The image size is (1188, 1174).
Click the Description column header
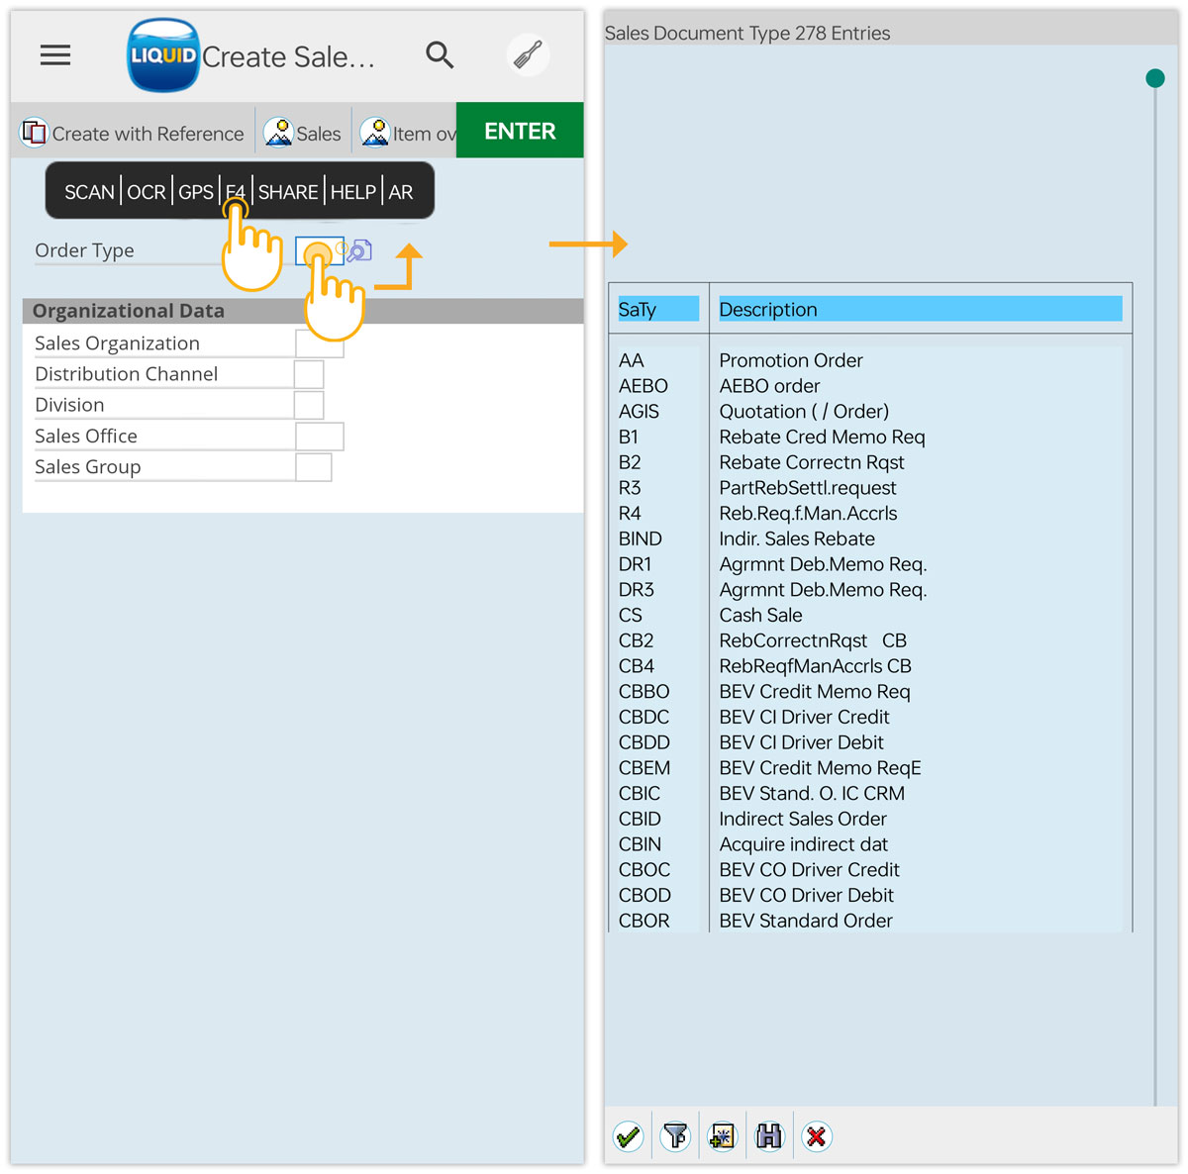coord(920,309)
